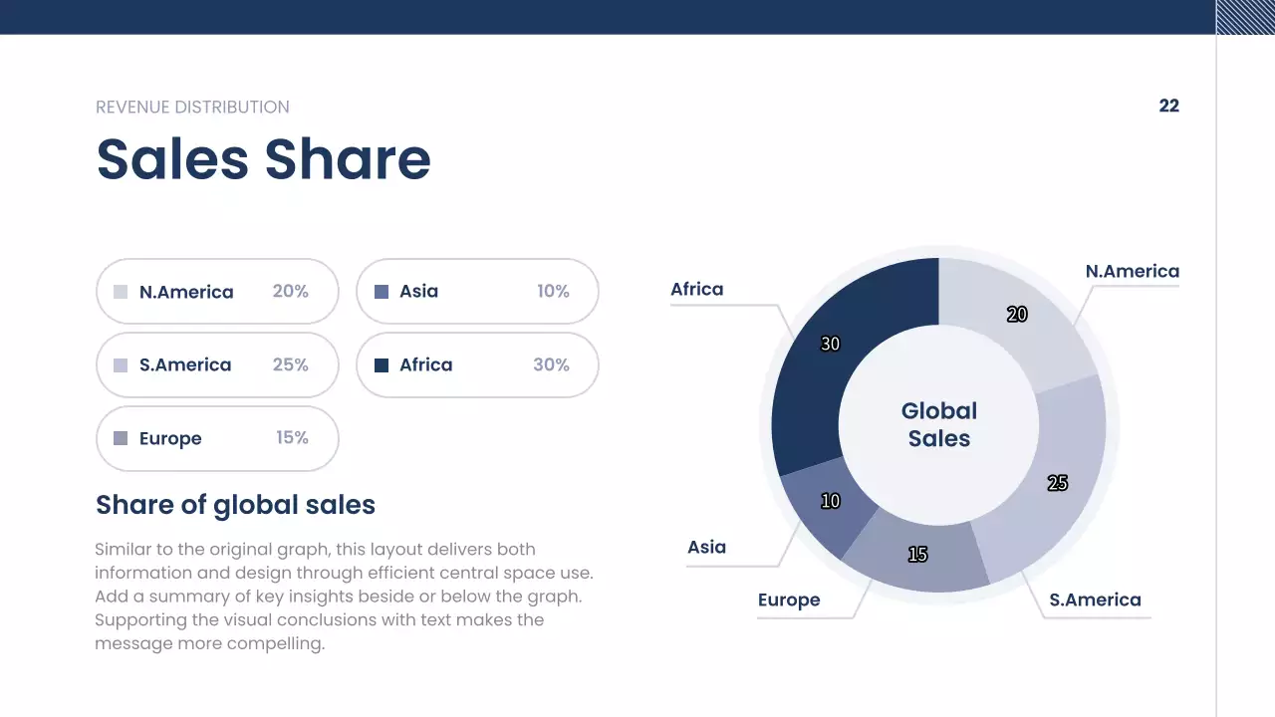Select the S.America callout label beside the chart

[x=1095, y=599]
